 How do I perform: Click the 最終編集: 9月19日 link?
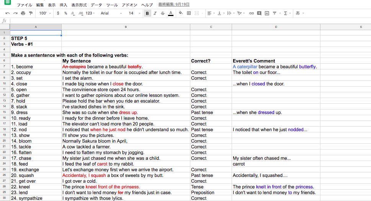pos(174,5)
